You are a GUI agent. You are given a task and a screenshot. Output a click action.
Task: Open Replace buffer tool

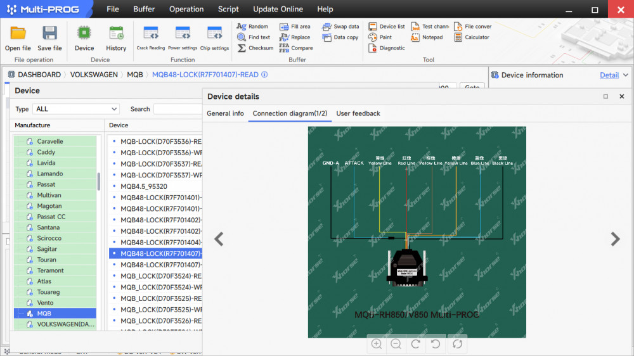coord(295,37)
